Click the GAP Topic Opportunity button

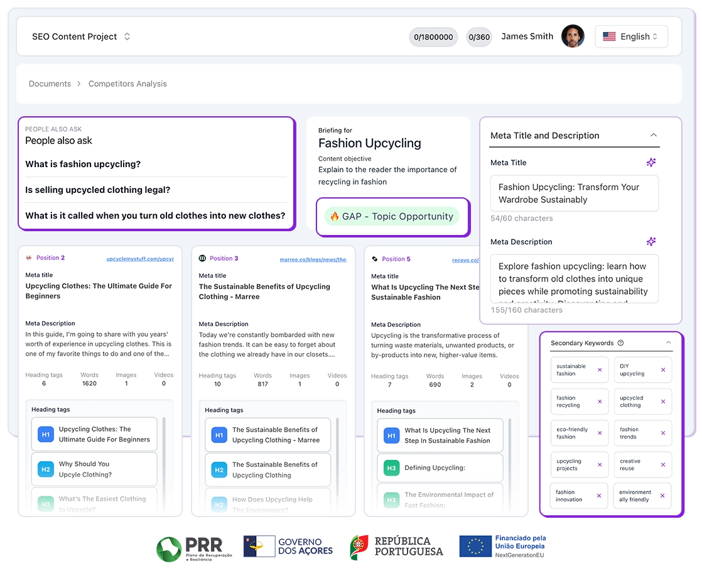[392, 216]
